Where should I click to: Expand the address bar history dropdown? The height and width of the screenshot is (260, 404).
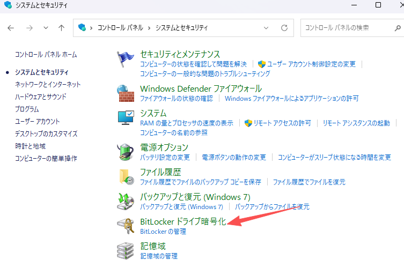tap(266, 28)
